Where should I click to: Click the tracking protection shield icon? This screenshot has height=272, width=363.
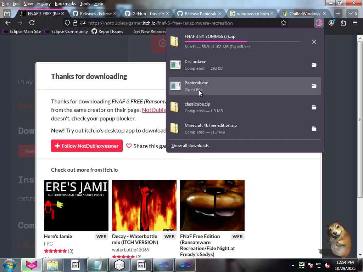click(x=67, y=23)
